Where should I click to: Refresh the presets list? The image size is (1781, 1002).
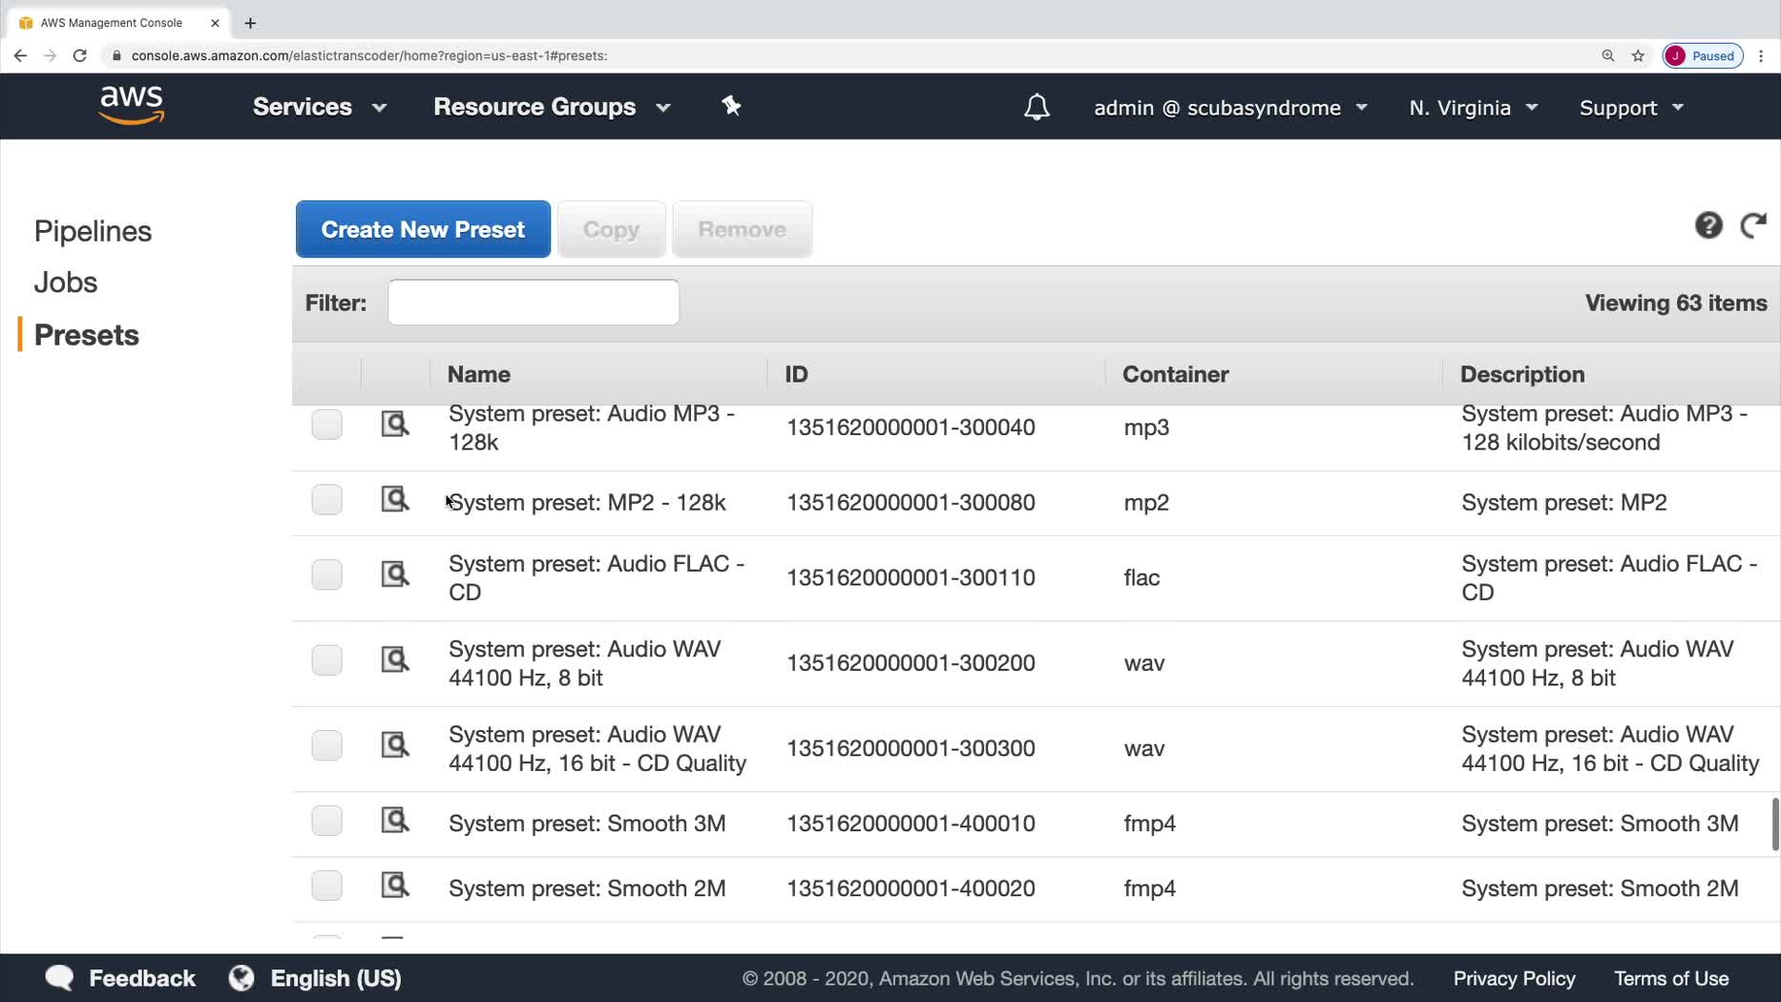coord(1753,225)
